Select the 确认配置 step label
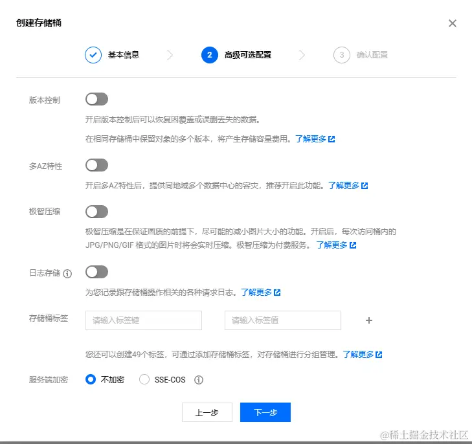The image size is (472, 444). click(372, 55)
